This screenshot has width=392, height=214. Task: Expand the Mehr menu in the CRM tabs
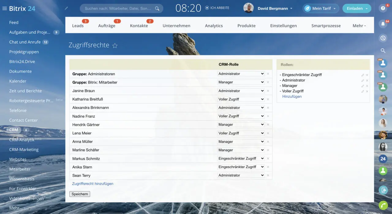(x=359, y=26)
